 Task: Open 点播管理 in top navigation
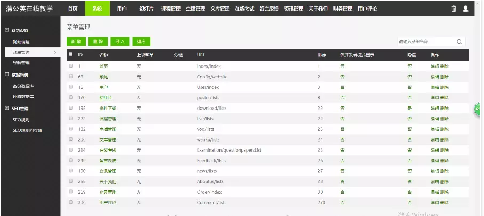point(195,9)
